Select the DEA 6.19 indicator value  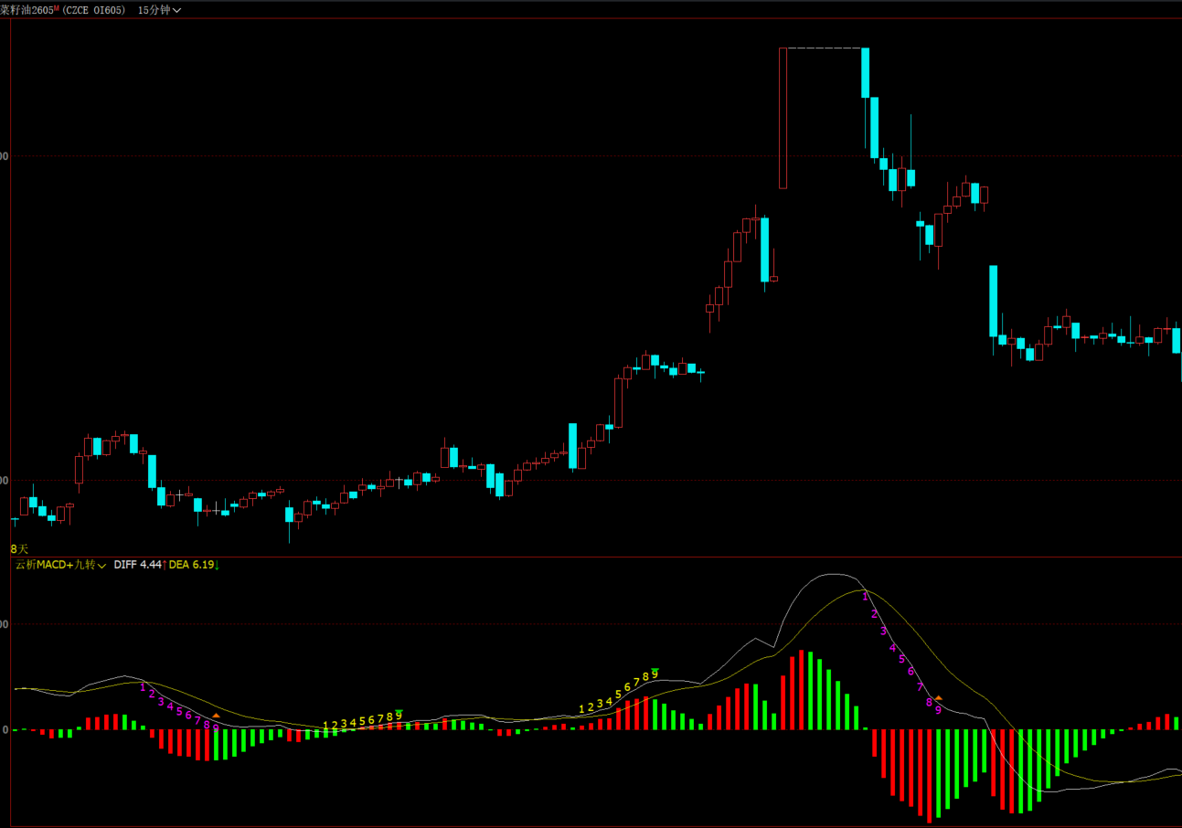point(190,565)
